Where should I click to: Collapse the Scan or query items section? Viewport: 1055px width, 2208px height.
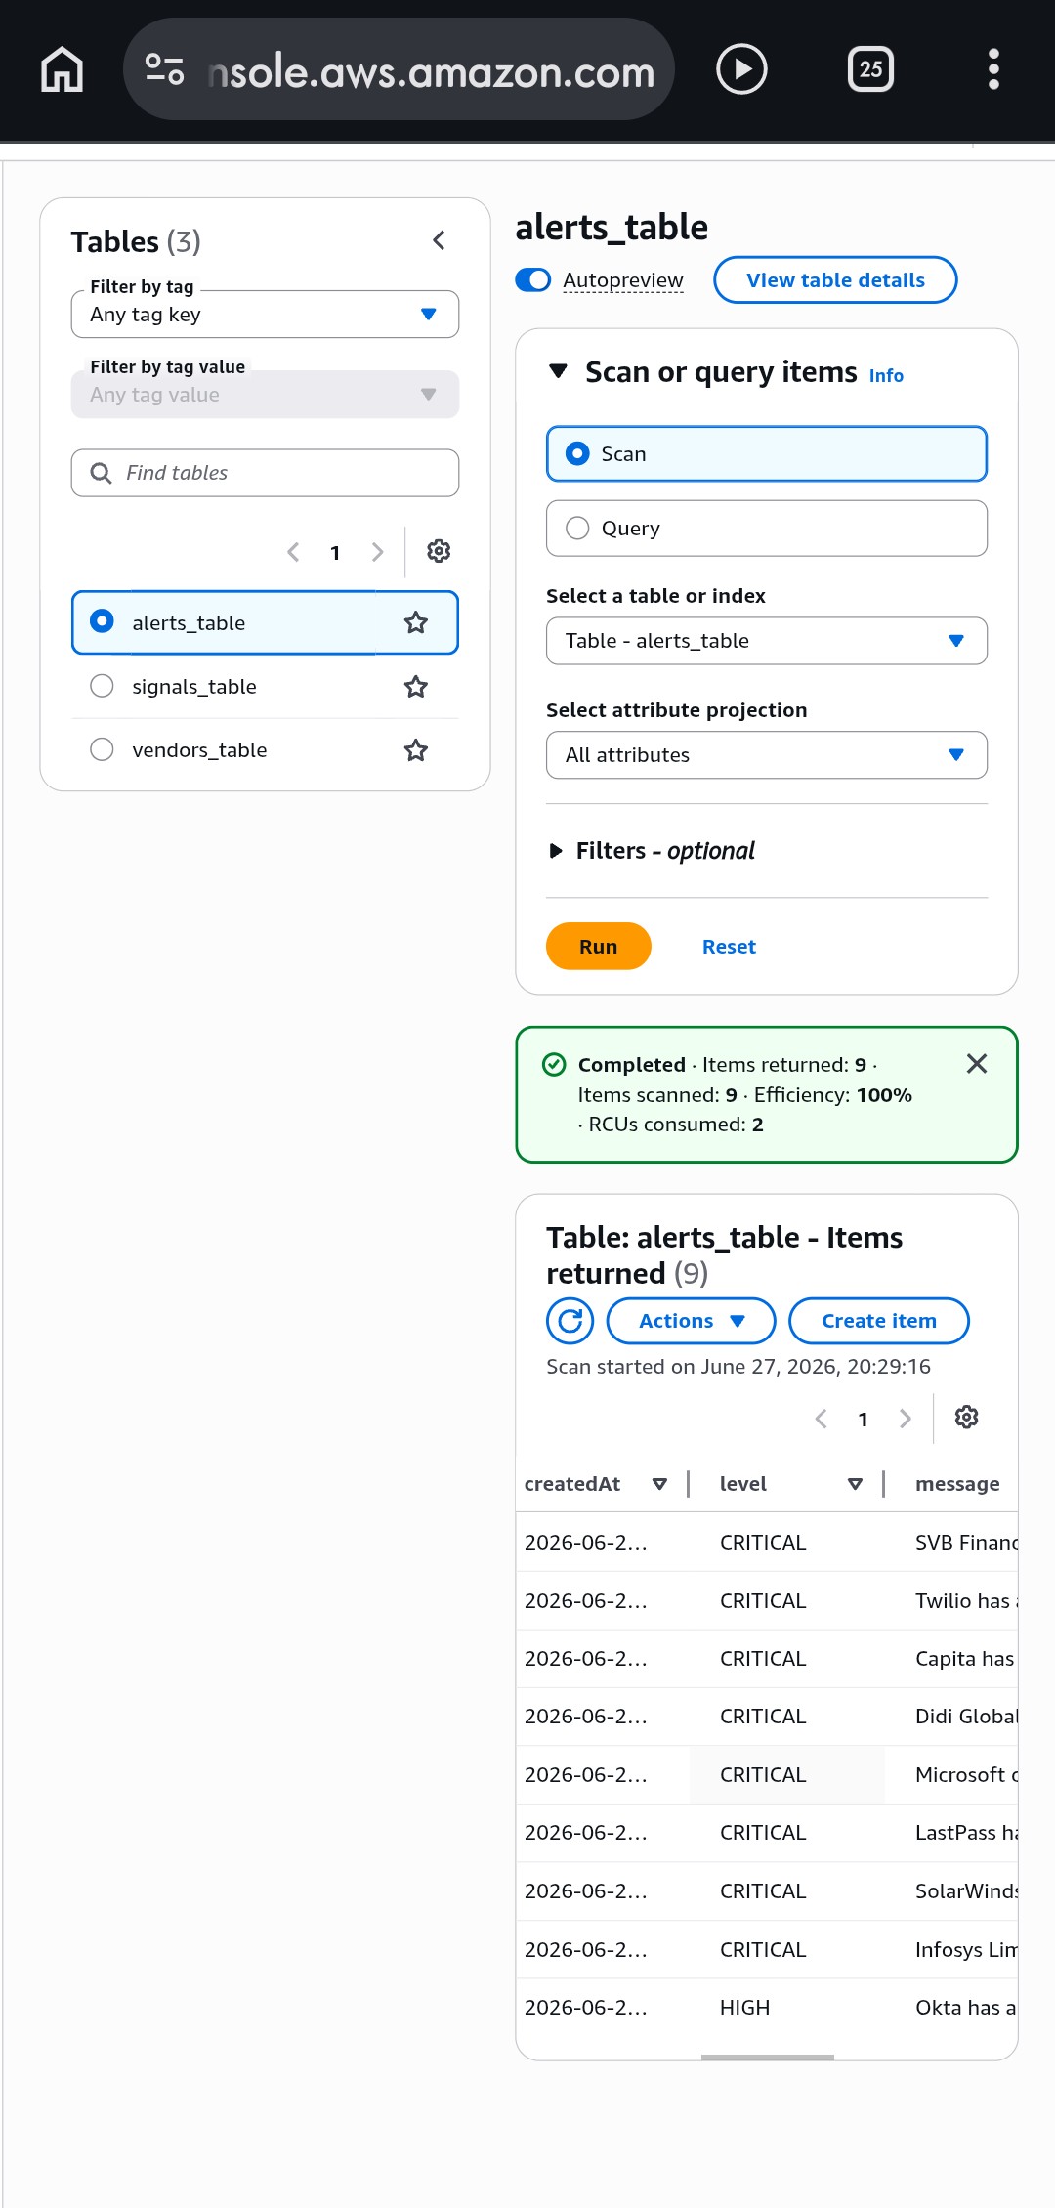pyautogui.click(x=558, y=371)
